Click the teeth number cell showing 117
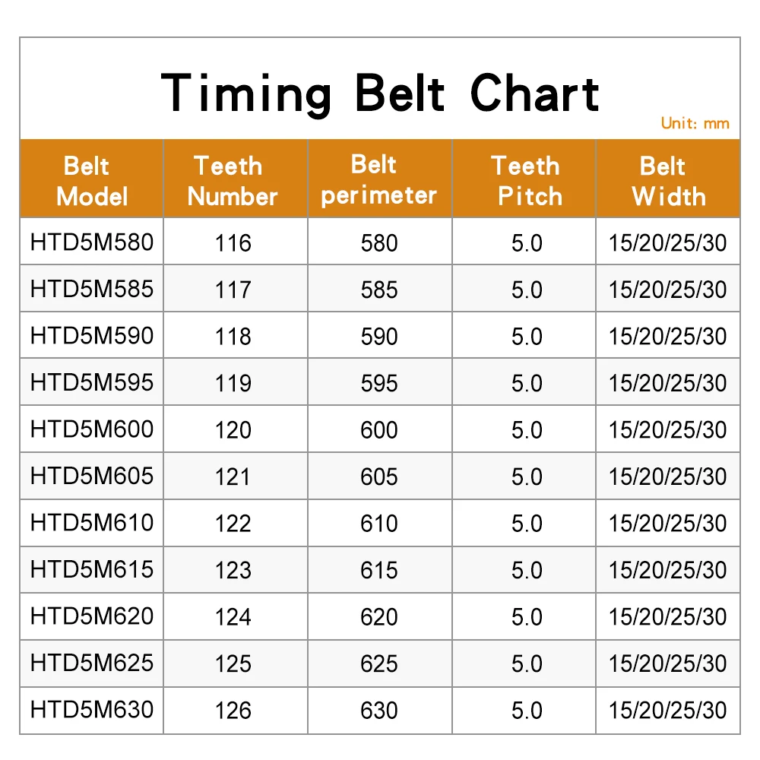 pyautogui.click(x=233, y=290)
